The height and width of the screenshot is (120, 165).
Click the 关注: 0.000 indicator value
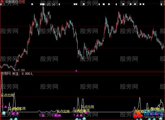[21, 74]
